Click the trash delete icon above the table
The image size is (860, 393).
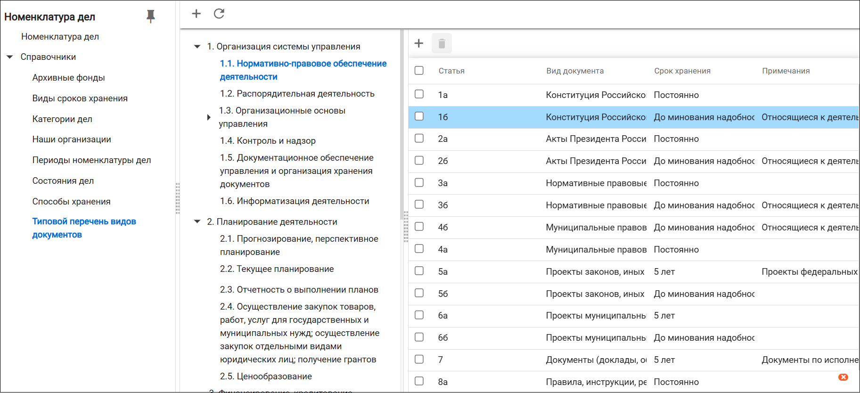[442, 43]
